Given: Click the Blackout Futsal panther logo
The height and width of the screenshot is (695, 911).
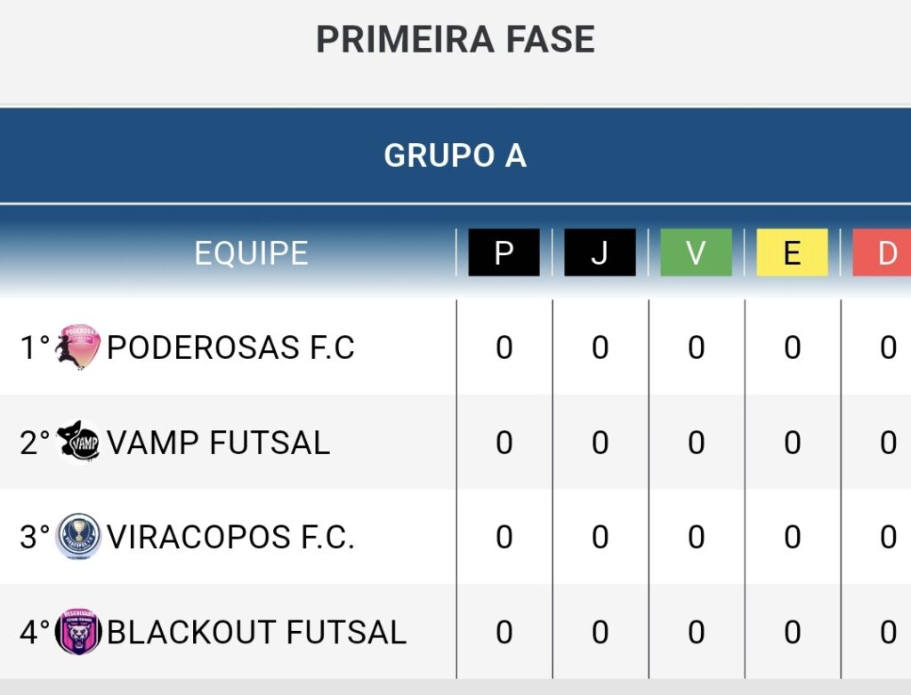Looking at the screenshot, I should [78, 632].
